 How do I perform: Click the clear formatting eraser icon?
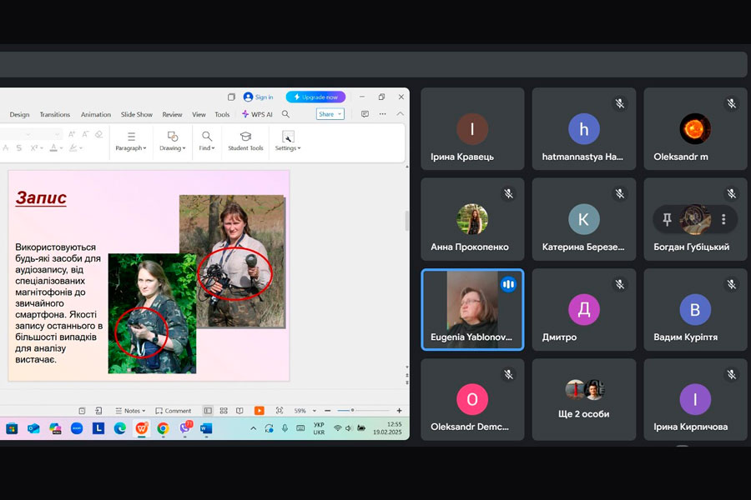click(98, 134)
